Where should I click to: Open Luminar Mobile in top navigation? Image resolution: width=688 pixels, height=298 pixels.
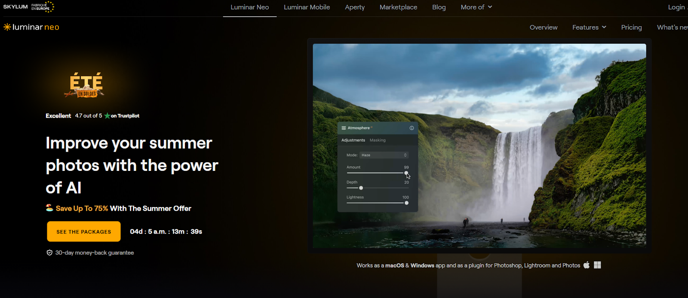pos(307,7)
